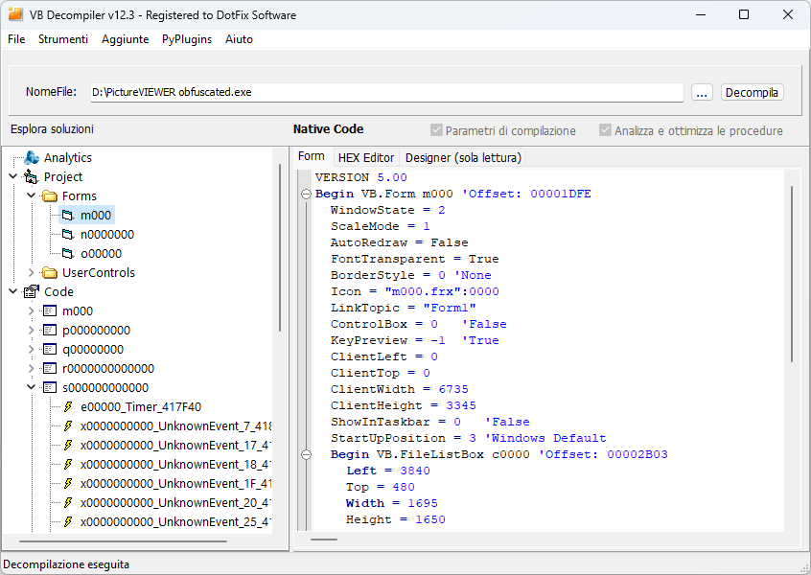Switch to the Form tab
Viewport: 811px width, 575px height.
coord(312,156)
